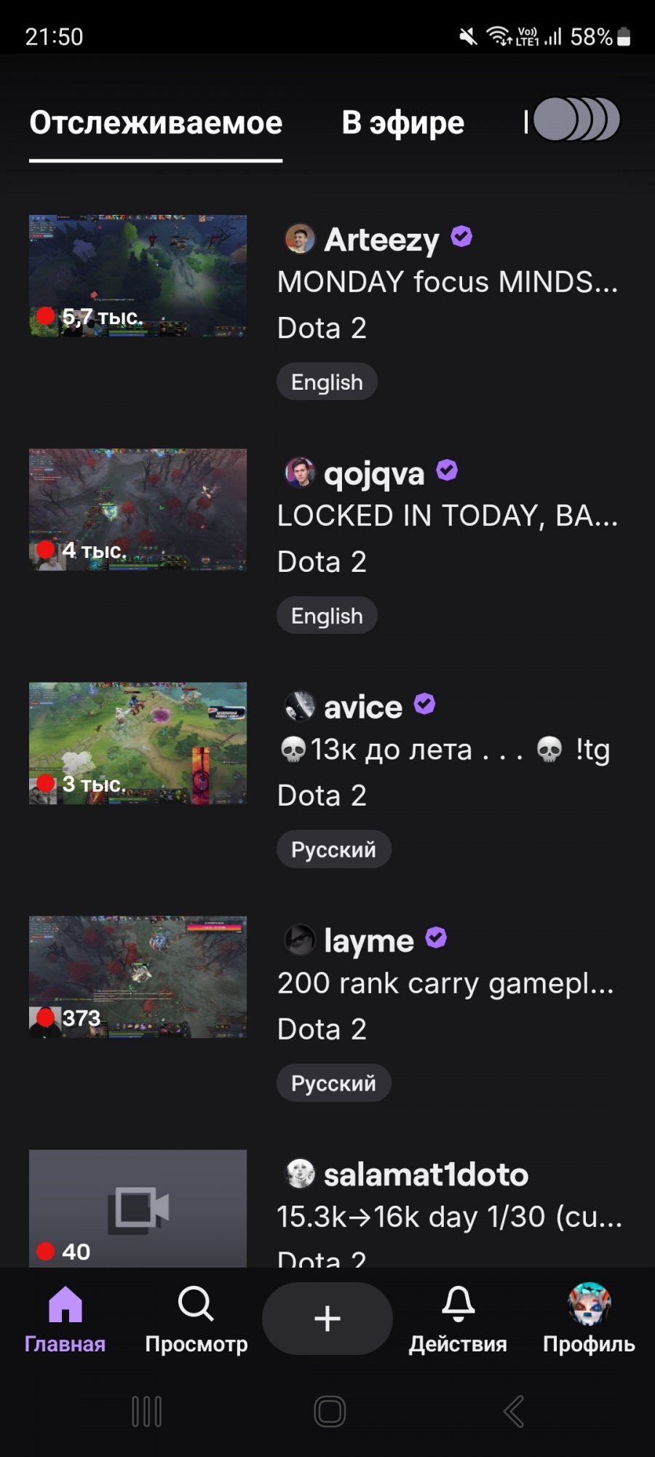Open avice stream title 13к до лета
The image size is (655, 1457).
coord(444,750)
